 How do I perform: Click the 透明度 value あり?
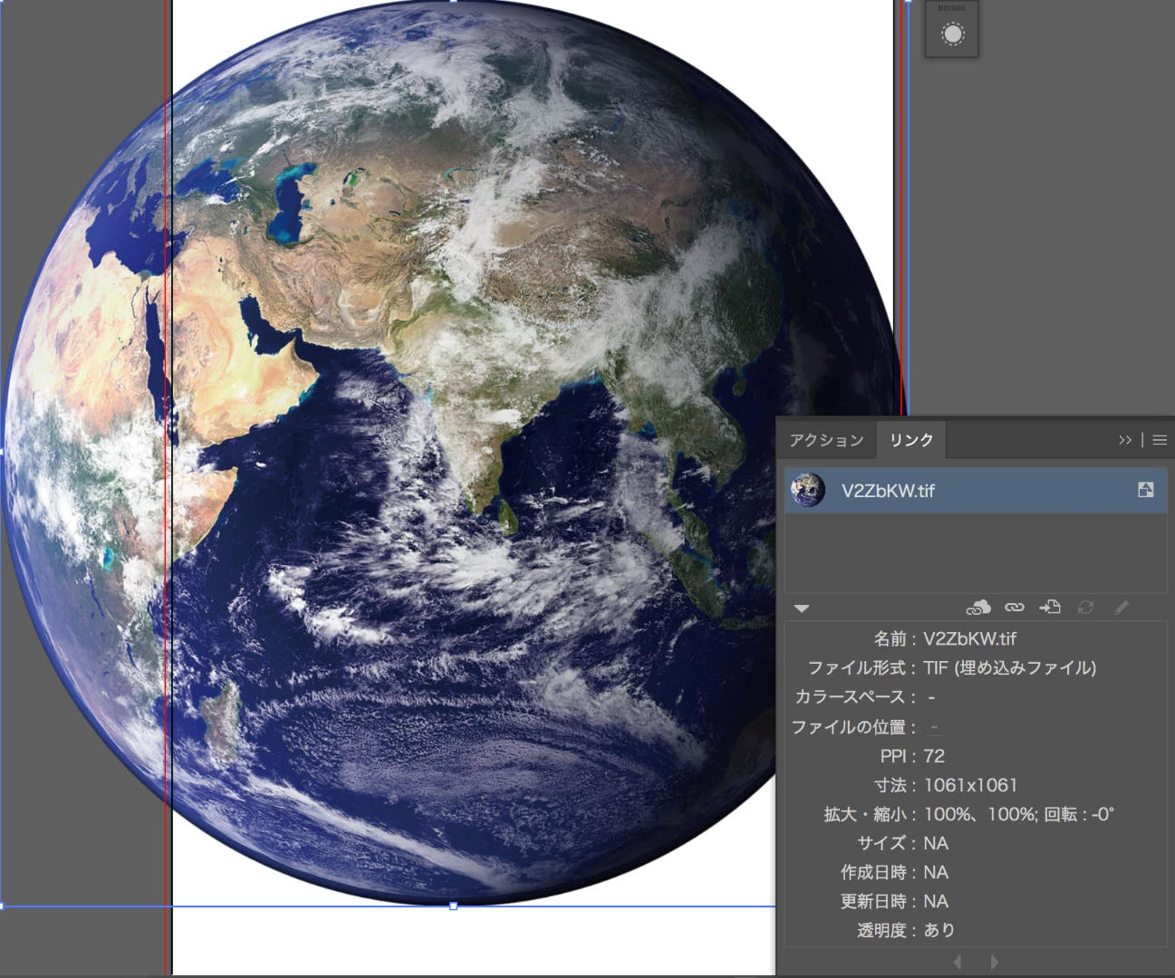tap(939, 930)
